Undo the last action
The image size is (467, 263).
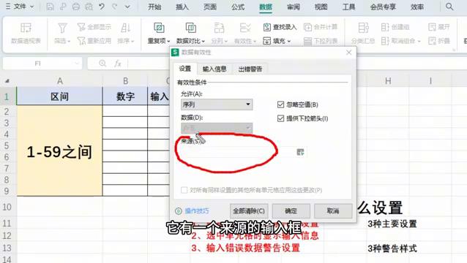(102, 7)
